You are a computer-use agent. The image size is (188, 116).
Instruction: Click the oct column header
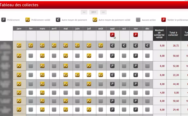[124, 29]
